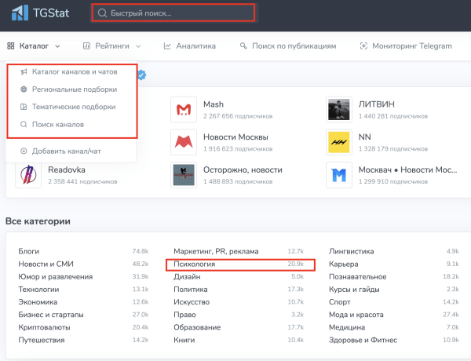
Task: Open the Readovka channel logo
Action: (28, 175)
